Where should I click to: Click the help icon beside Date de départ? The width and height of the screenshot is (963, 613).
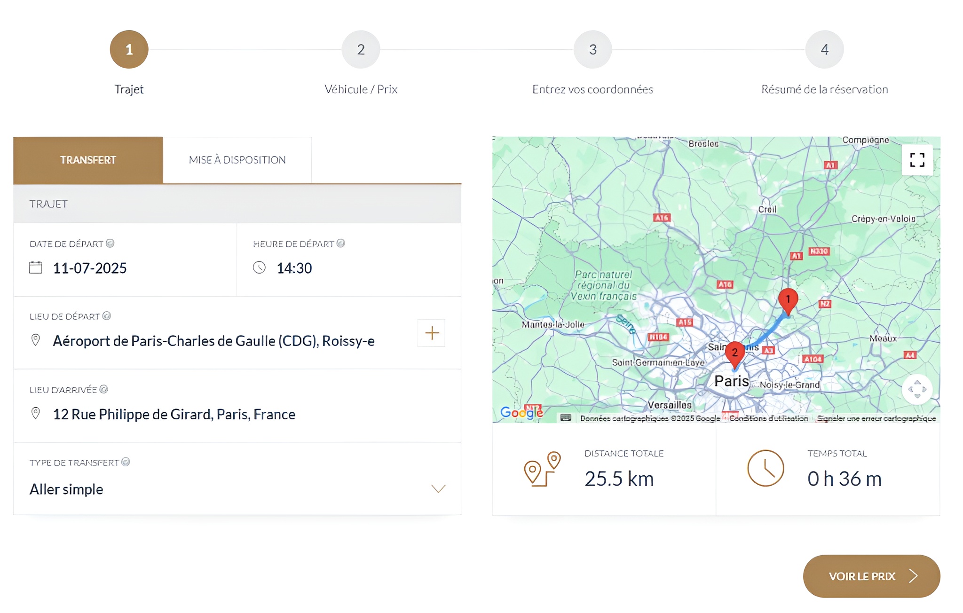point(110,244)
